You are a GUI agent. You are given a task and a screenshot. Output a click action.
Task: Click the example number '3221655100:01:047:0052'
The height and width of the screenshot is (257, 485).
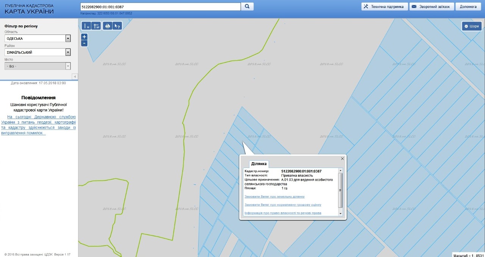[x=115, y=14]
